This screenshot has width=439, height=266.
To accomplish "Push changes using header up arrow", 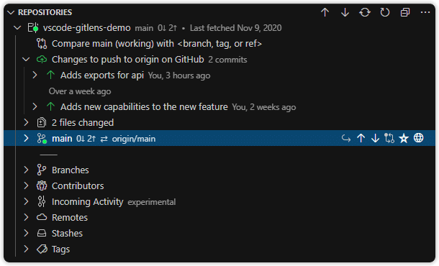I will tap(325, 12).
